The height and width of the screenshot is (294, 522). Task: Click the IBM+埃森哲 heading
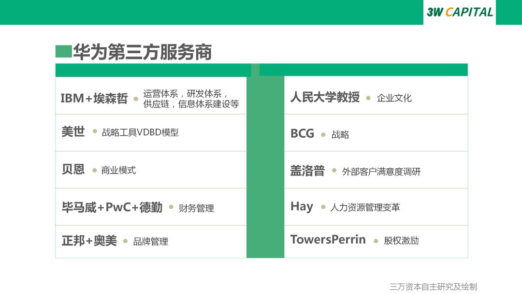click(x=94, y=99)
